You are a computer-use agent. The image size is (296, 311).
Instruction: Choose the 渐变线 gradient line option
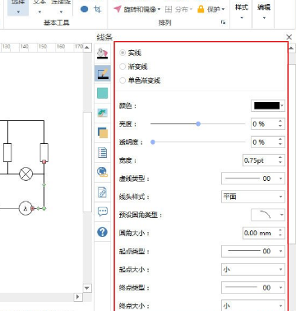[x=134, y=67]
